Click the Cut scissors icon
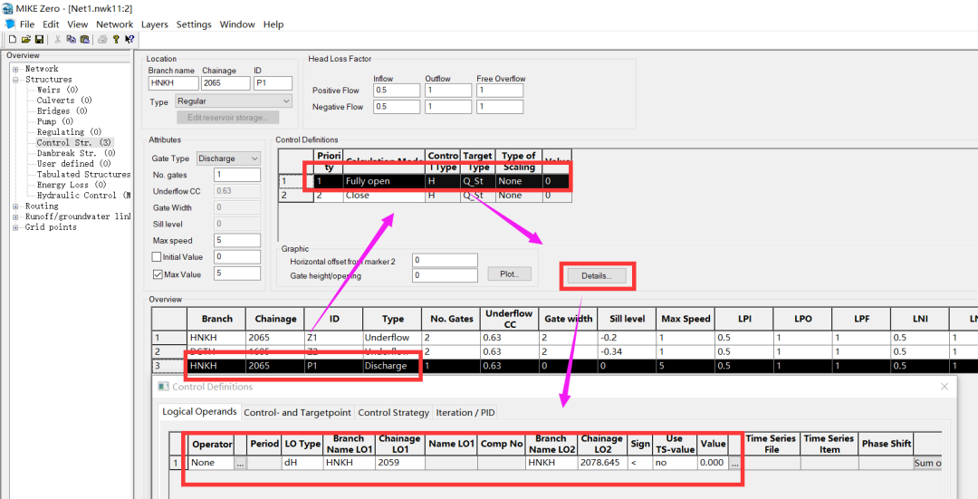The width and height of the screenshot is (978, 499). click(x=57, y=39)
